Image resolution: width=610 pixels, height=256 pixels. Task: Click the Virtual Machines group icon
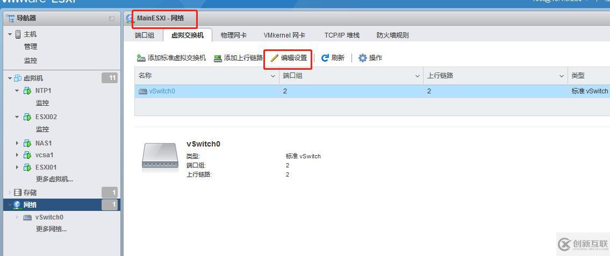pyautogui.click(x=18, y=78)
